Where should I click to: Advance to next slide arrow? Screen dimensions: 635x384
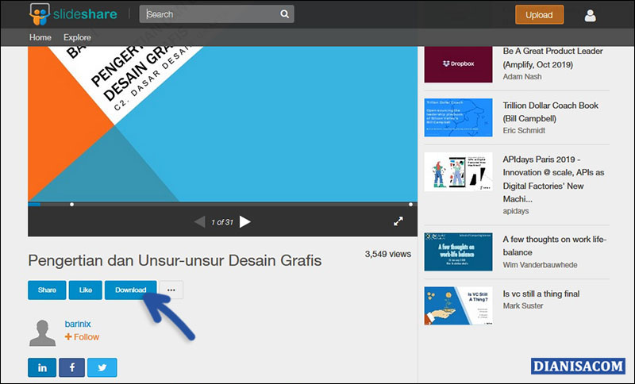pos(245,221)
